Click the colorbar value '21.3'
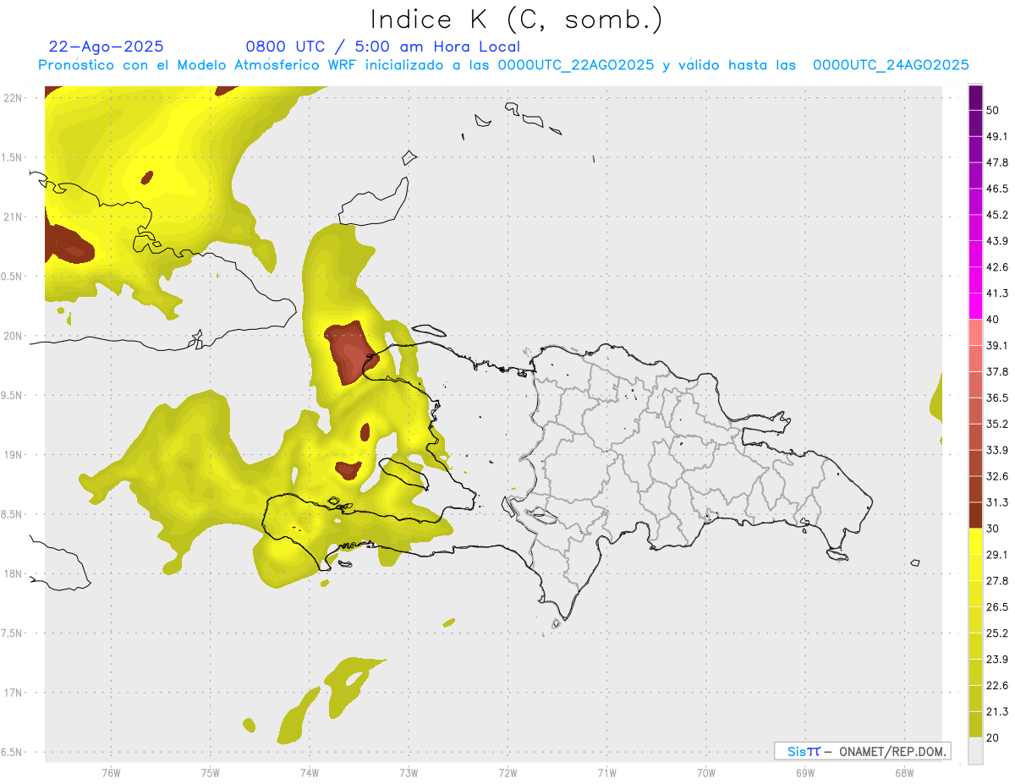The image size is (1015, 784). click(997, 712)
